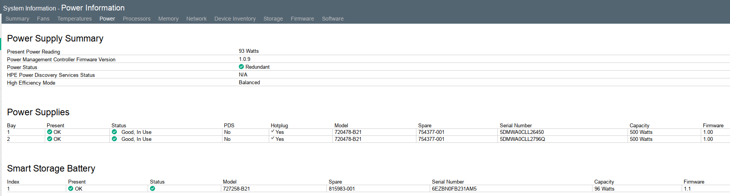The image size is (730, 196).
Task: Click Bay 1 Hotplug checkmark icon
Action: 273,131
